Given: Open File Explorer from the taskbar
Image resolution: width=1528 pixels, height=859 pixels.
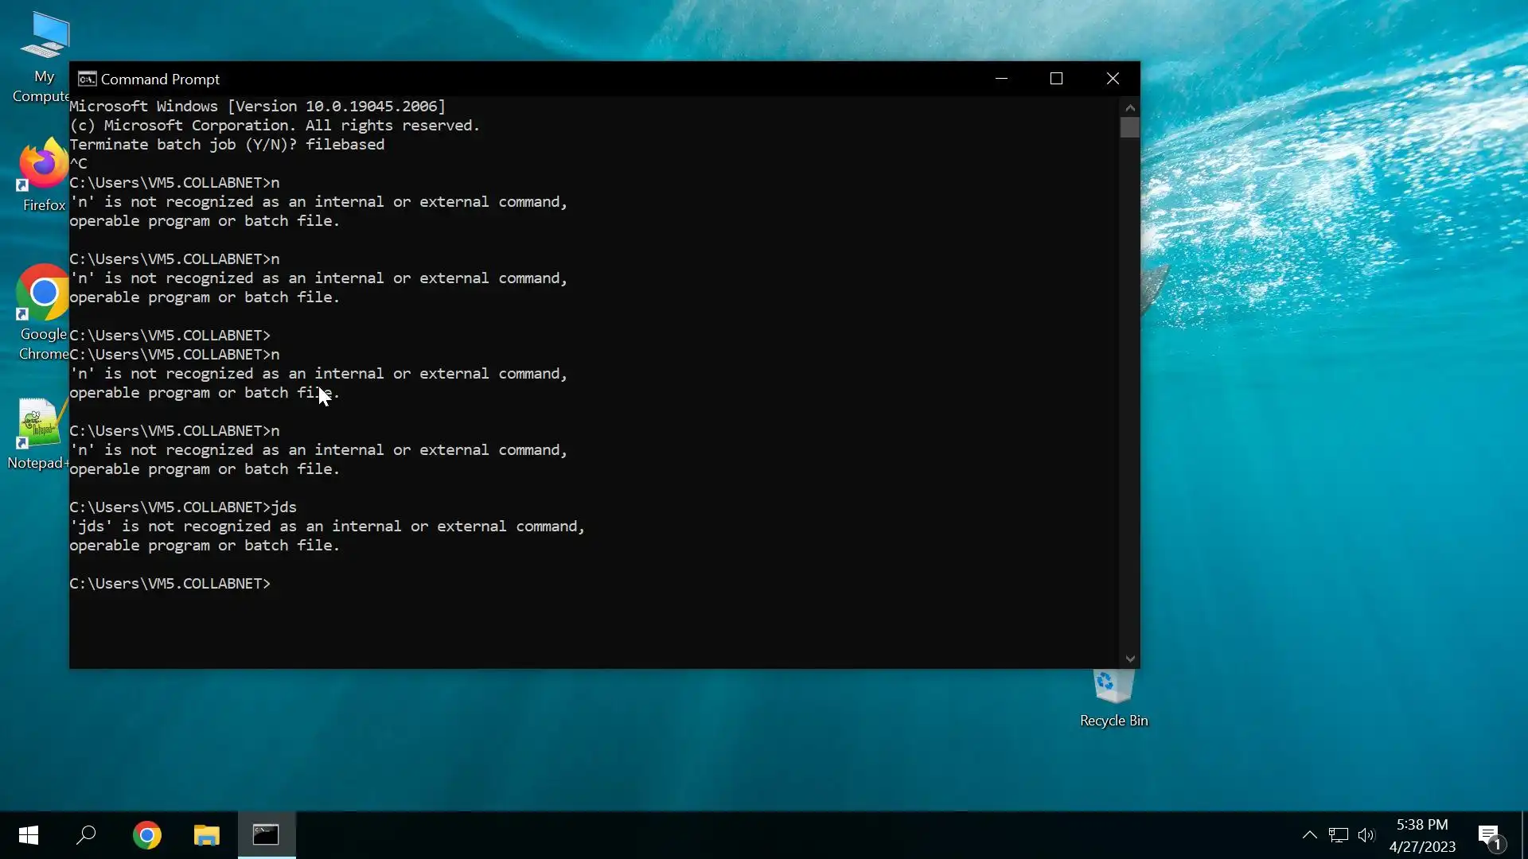Looking at the screenshot, I should 206,835.
